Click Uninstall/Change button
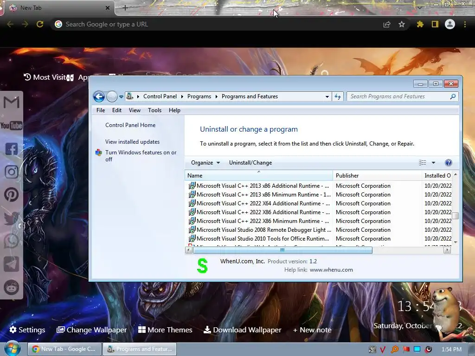The image size is (475, 356). (250, 163)
